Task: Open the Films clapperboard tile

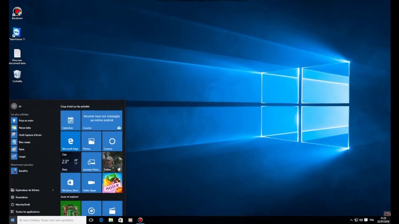Action: (x=112, y=208)
